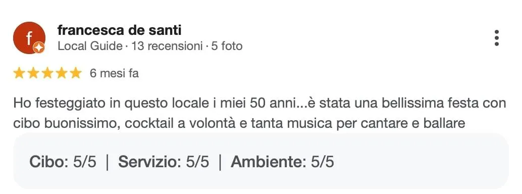Image resolution: width=522 pixels, height=194 pixels.
Task: Open the "13 recensioni" reviewer stat
Action: (167, 46)
